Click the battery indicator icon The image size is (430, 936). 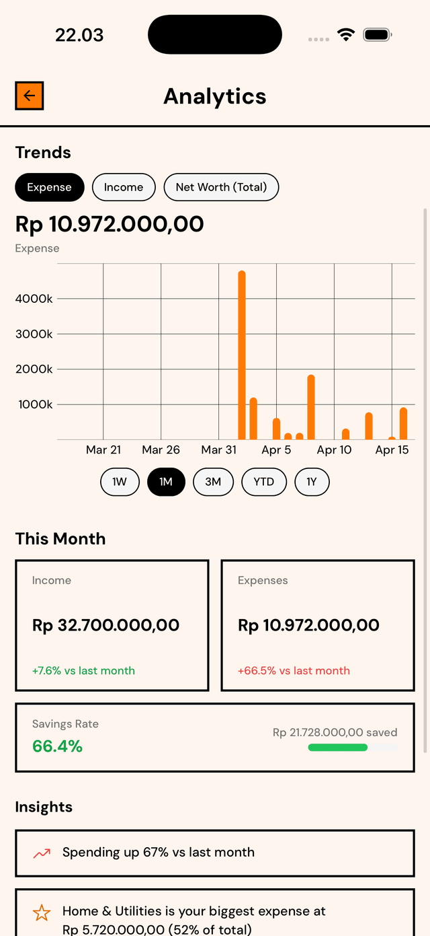coord(377,34)
